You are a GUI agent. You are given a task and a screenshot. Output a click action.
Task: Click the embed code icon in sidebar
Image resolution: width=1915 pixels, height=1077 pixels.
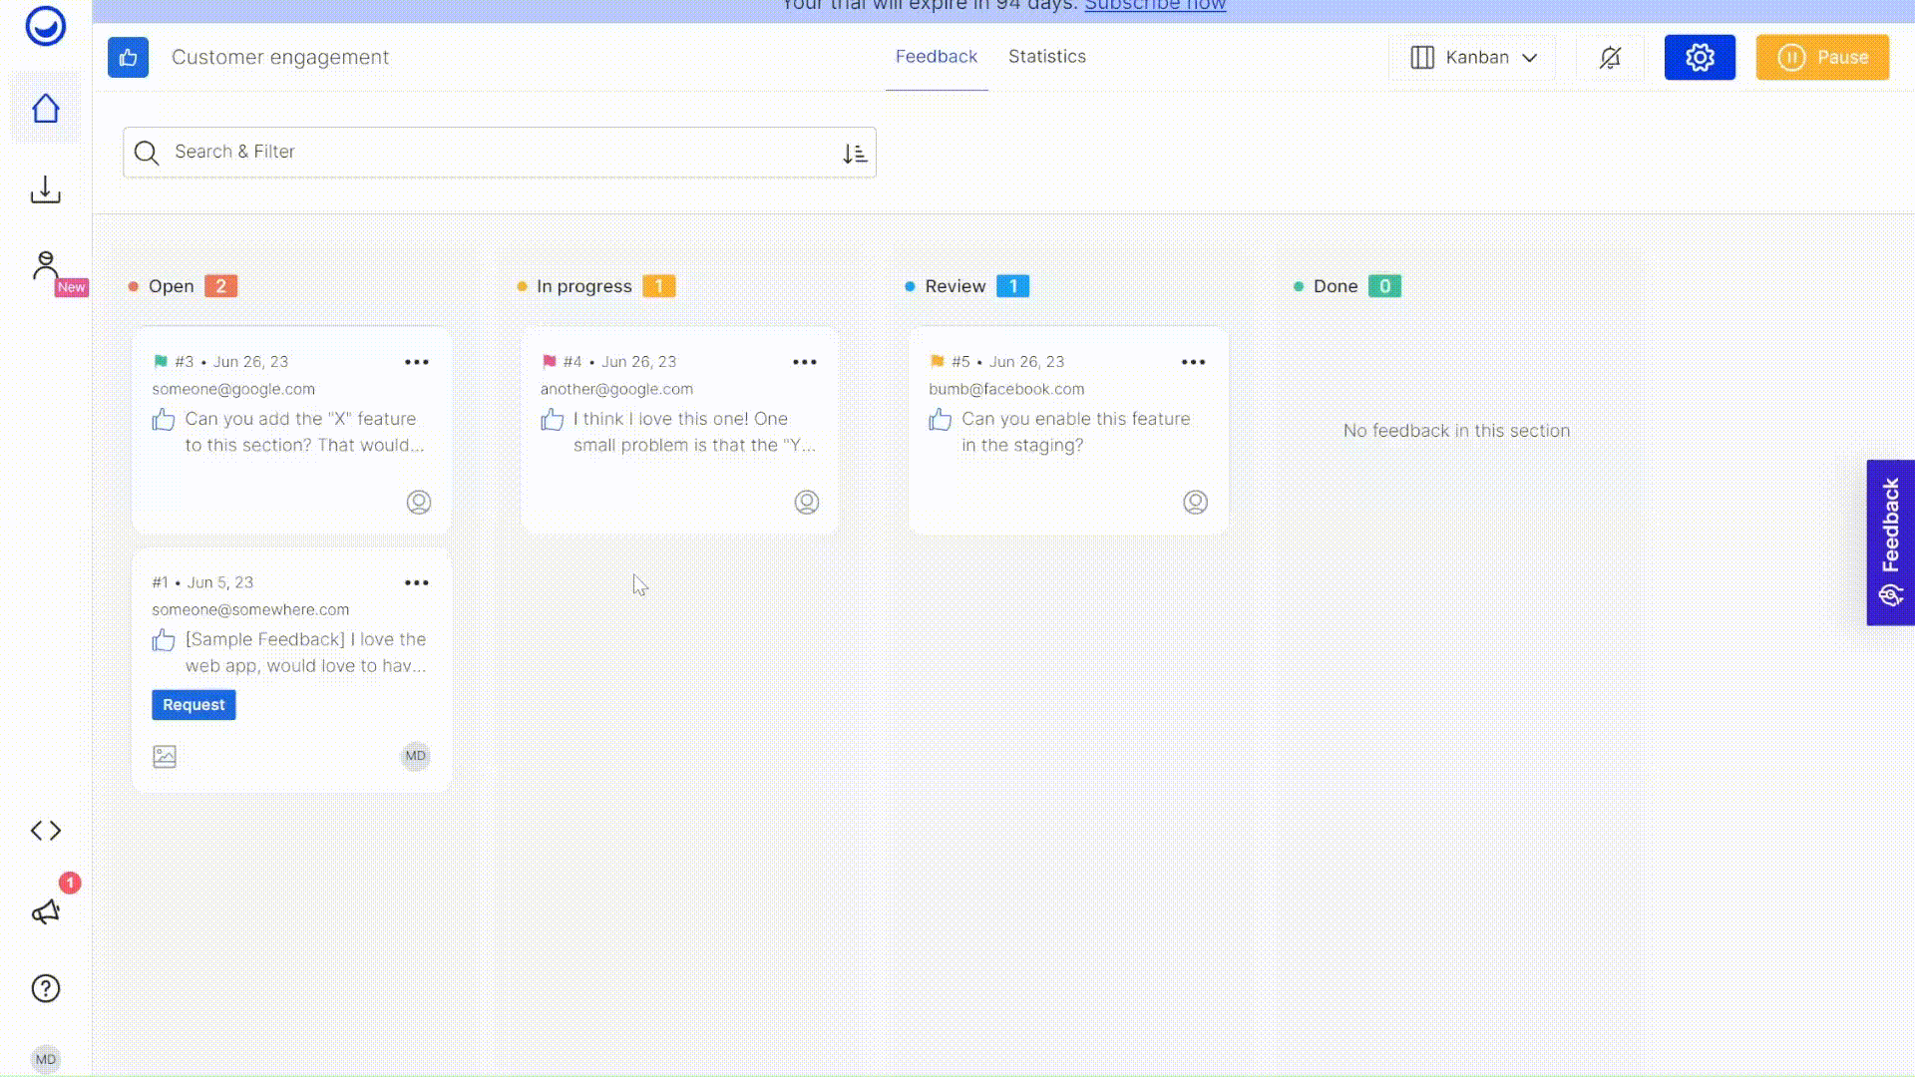[45, 830]
